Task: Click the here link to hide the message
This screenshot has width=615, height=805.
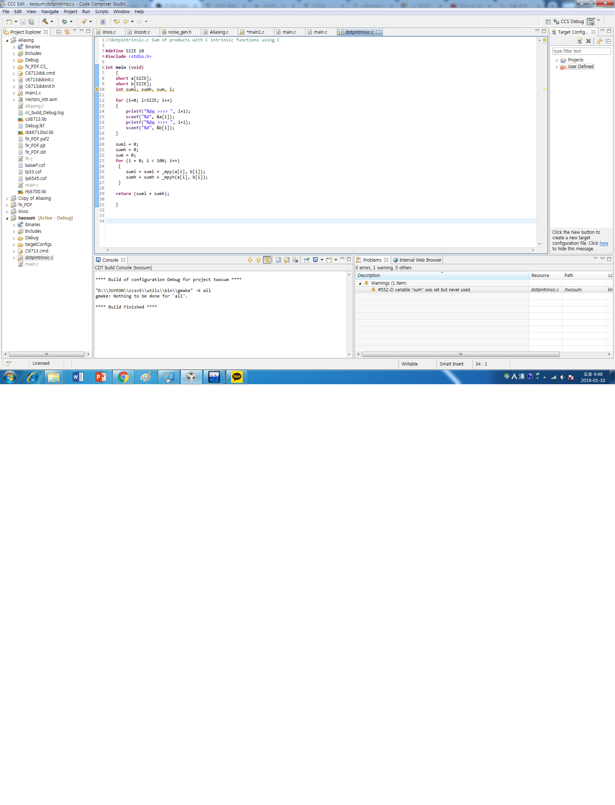Action: 603,243
